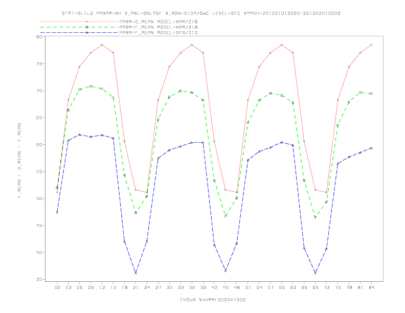Click the blue GFS triangle marker at hour 21
Viewport: 405px width, 313px height.
[x=136, y=273]
